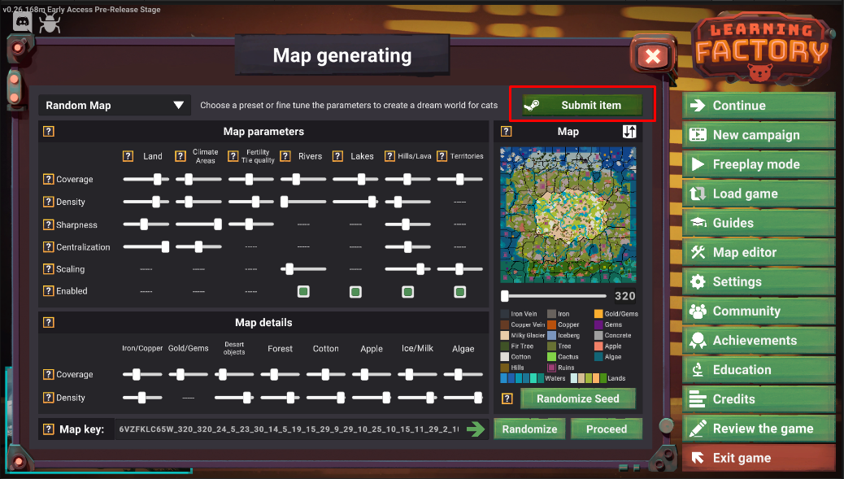Click the help icon for Hills/Lava column

click(x=389, y=156)
